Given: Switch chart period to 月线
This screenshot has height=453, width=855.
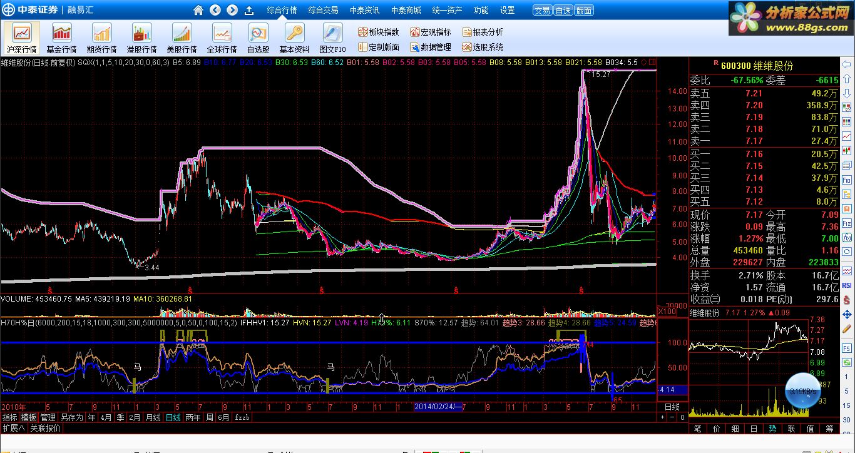Looking at the screenshot, I should [153, 417].
